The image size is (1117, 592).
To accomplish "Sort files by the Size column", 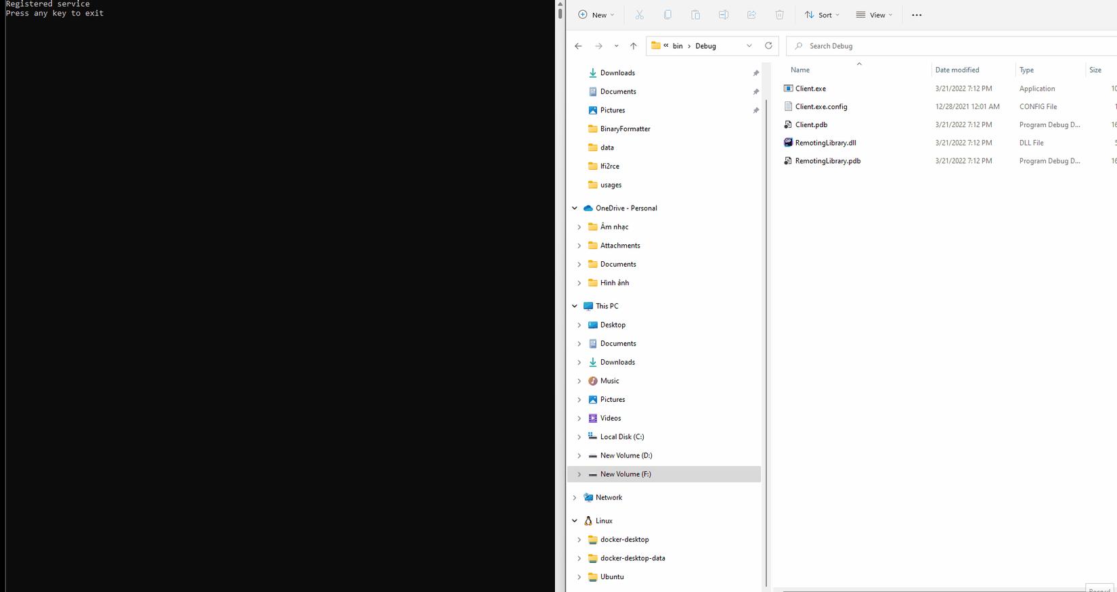I will [1101, 70].
